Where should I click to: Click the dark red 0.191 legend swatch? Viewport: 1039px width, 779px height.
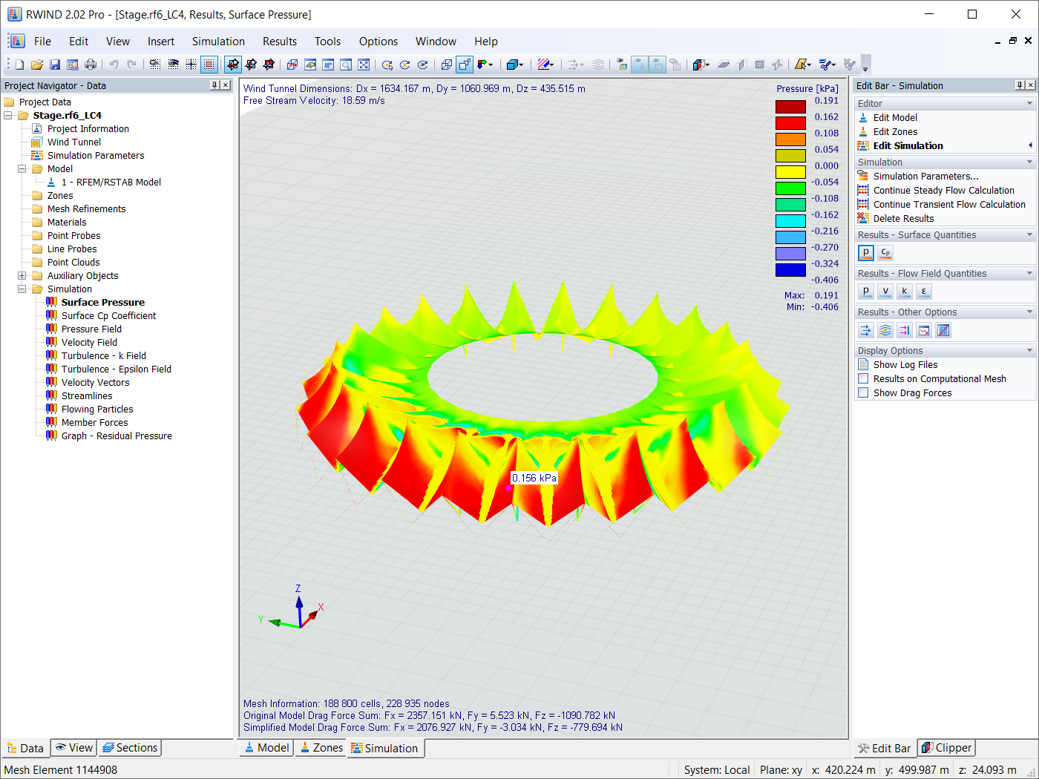tap(790, 107)
